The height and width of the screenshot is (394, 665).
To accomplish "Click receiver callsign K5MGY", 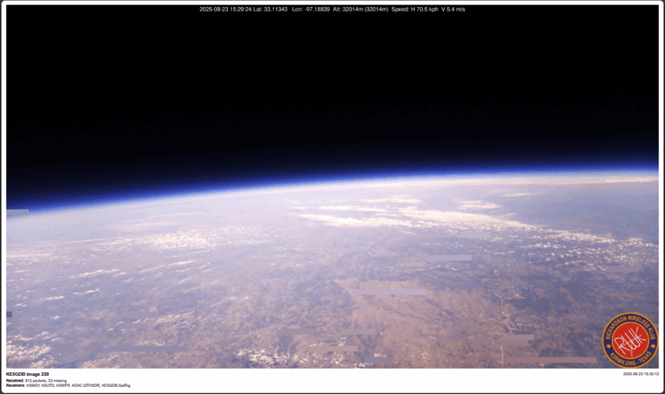I will point(33,386).
